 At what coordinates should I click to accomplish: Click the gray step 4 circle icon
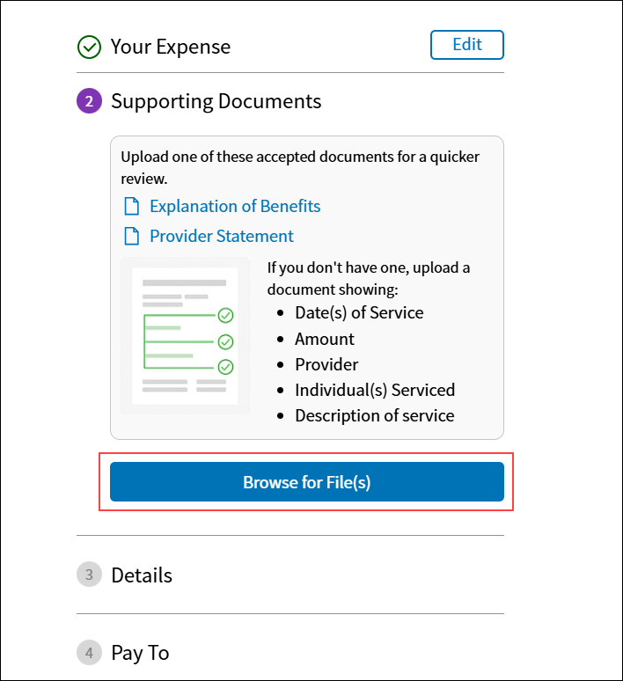[89, 652]
